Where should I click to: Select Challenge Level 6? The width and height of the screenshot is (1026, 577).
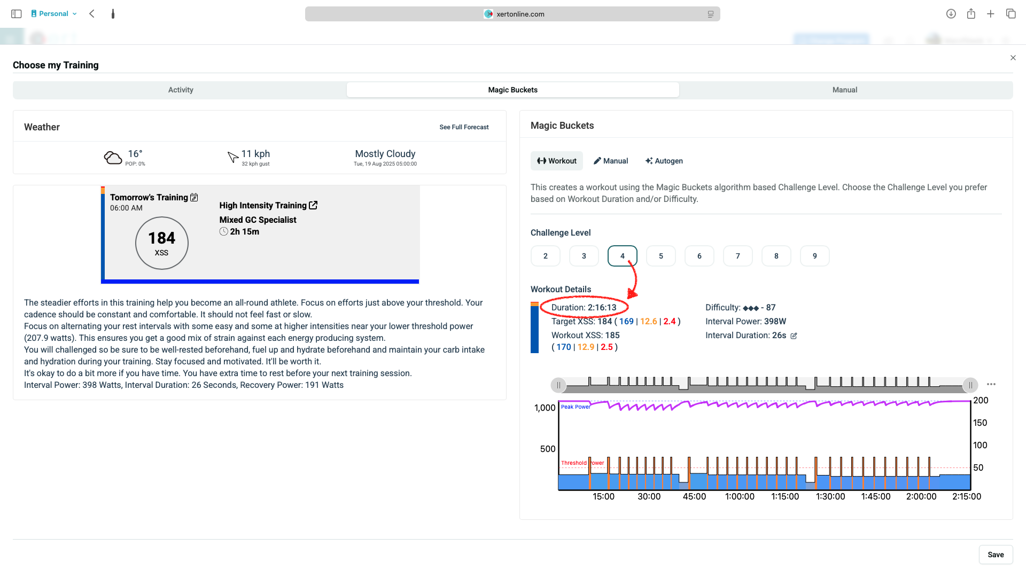(699, 256)
